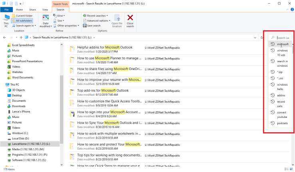Open Kind filter dropdown
295x172 pixels.
(x=59, y=16)
